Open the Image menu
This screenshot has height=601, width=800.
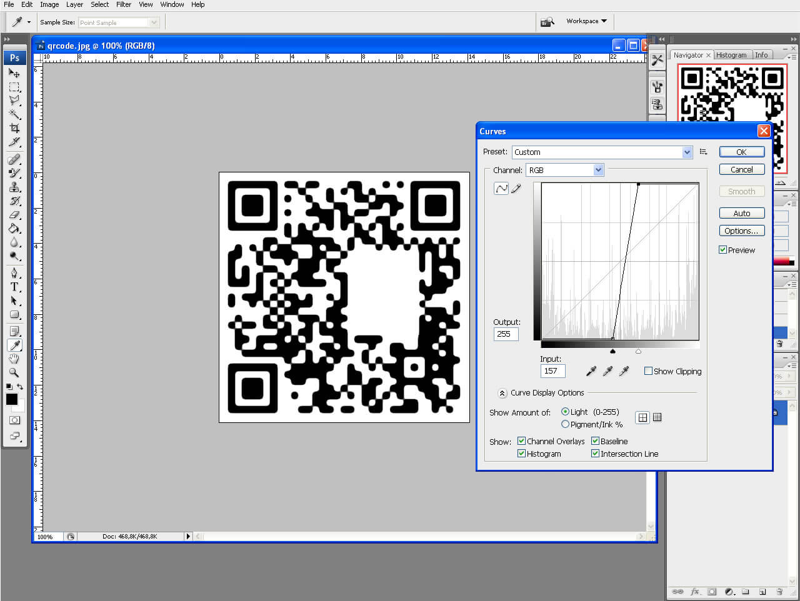(49, 4)
